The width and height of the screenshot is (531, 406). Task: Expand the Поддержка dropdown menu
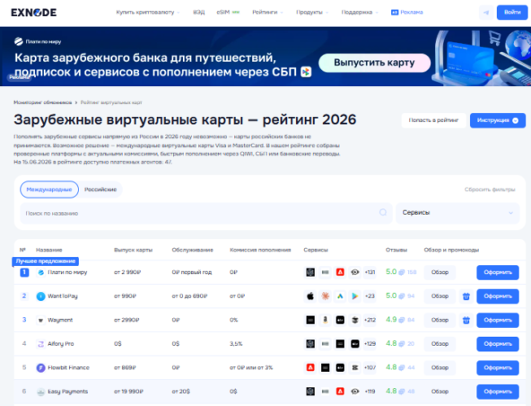click(360, 13)
